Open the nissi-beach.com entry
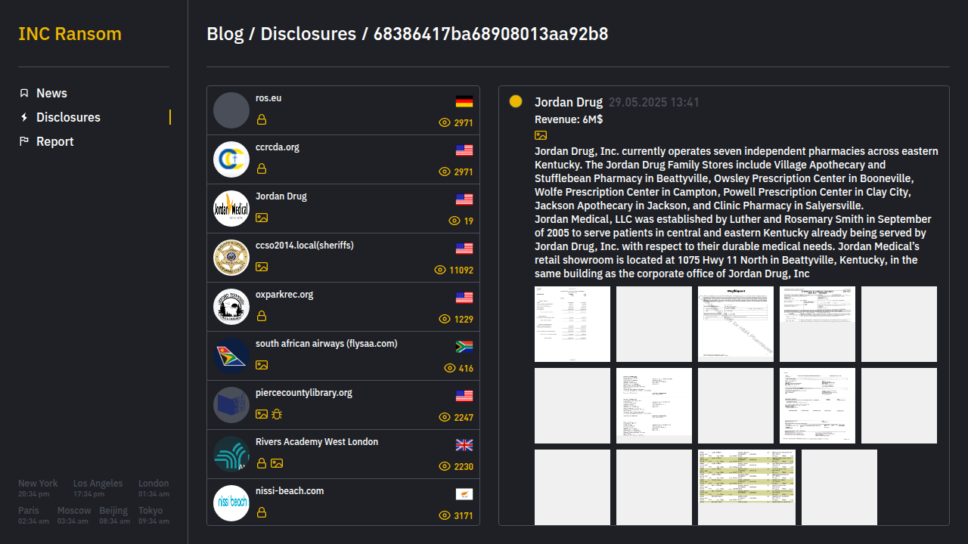This screenshot has height=544, width=968. point(343,502)
